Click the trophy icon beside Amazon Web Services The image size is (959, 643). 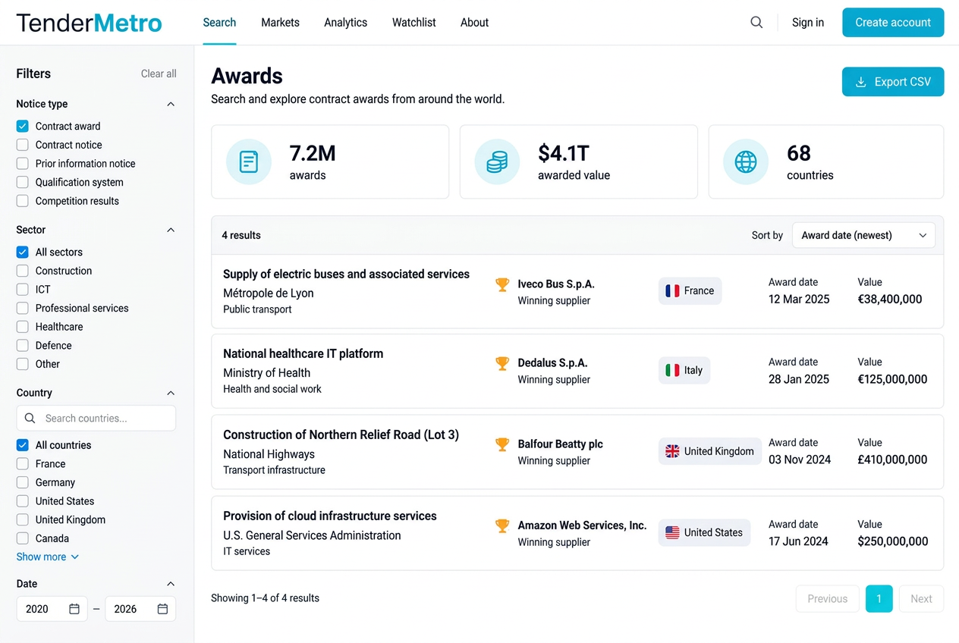click(502, 525)
